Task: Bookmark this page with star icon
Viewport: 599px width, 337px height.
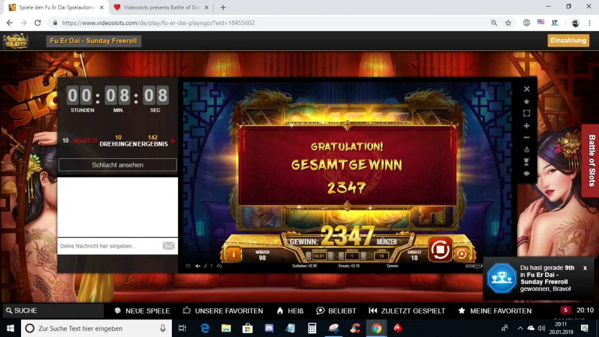Action: coord(508,23)
